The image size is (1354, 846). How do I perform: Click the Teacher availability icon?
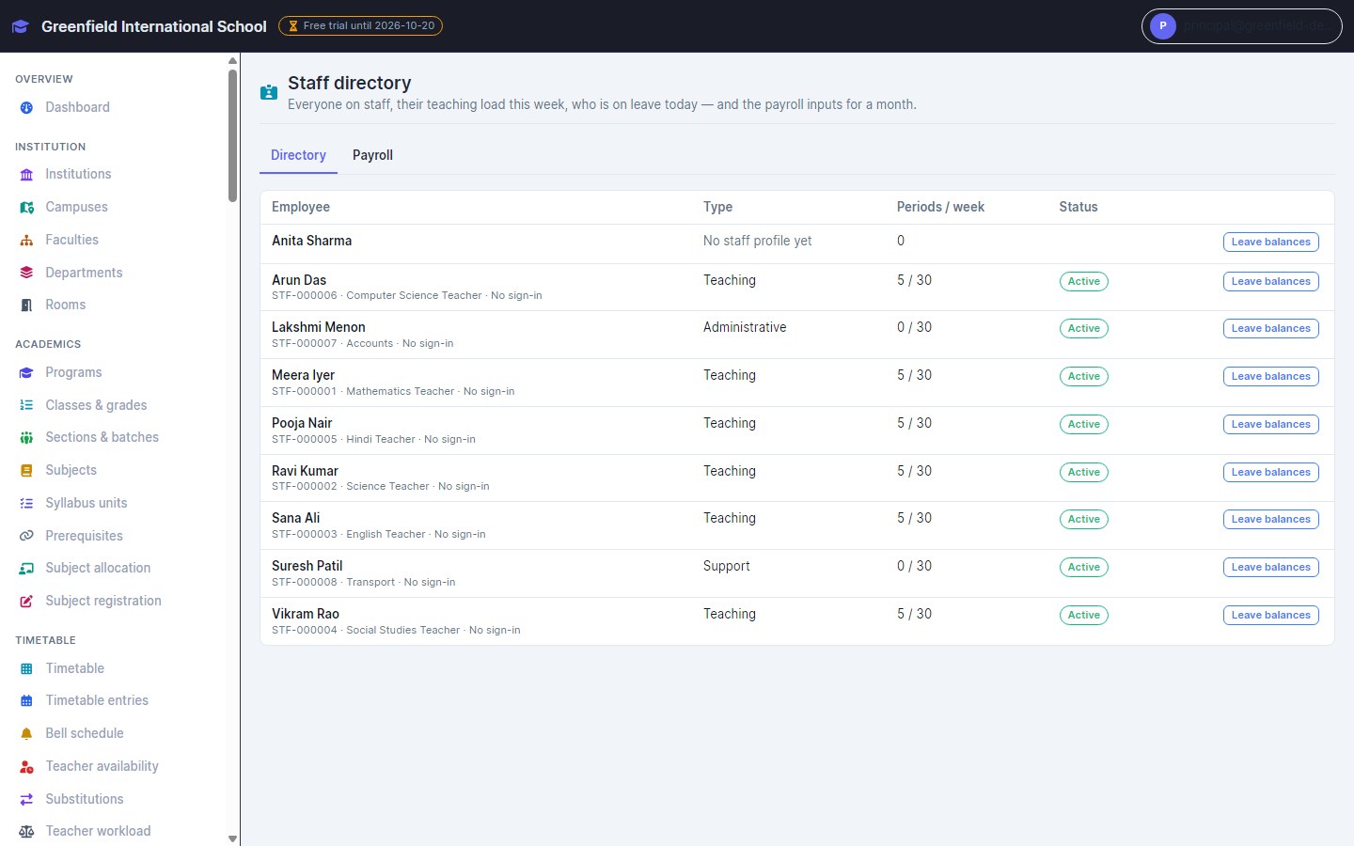pos(26,767)
